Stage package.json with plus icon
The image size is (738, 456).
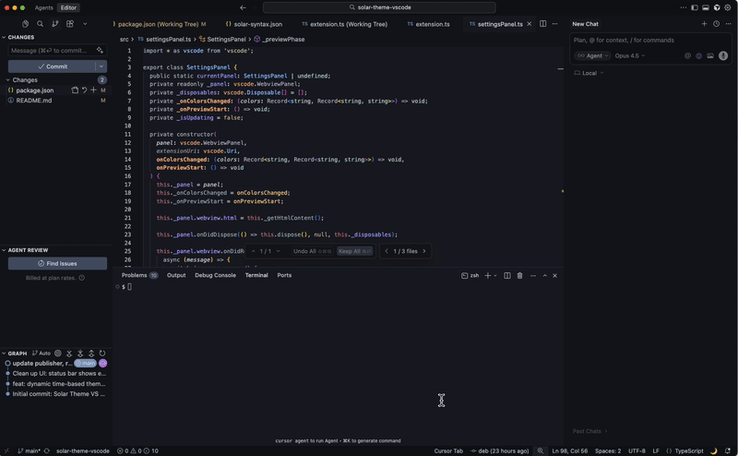(93, 90)
